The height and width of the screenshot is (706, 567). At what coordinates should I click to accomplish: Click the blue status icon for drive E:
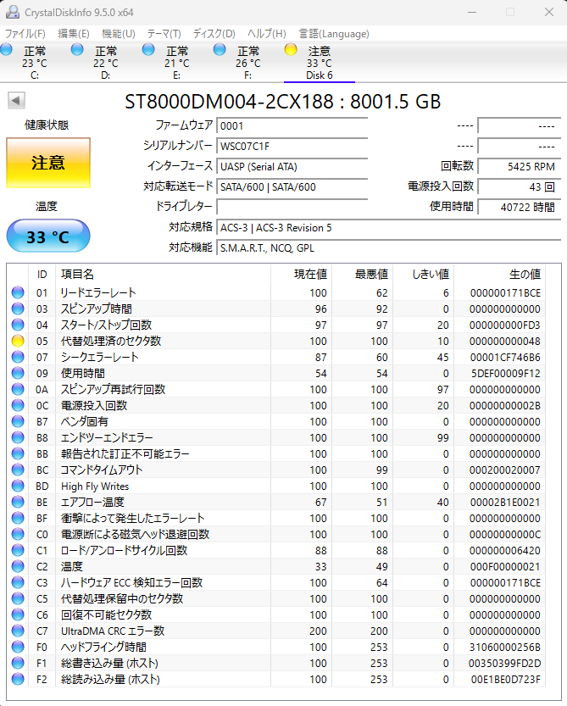[x=149, y=51]
